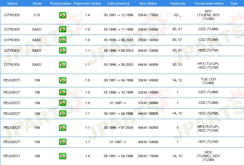Image resolution: width=244 pixels, height=165 pixels.
Task: Select the Peugeot CDZ (TU9M) engine cell
Action: [x=208, y=103]
